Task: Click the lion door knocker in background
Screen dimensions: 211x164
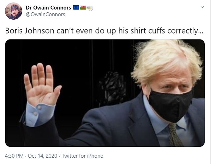Action: click(112, 89)
